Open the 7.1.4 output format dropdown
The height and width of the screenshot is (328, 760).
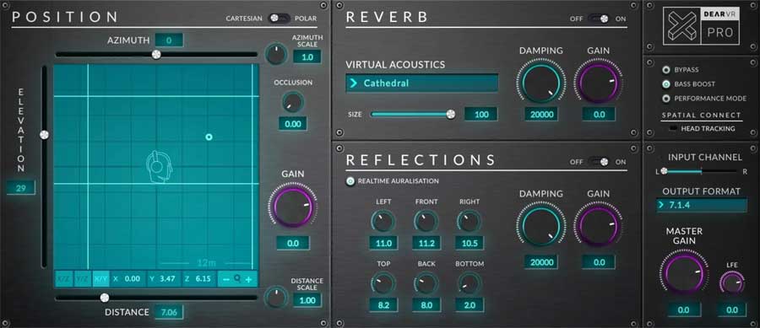[702, 205]
